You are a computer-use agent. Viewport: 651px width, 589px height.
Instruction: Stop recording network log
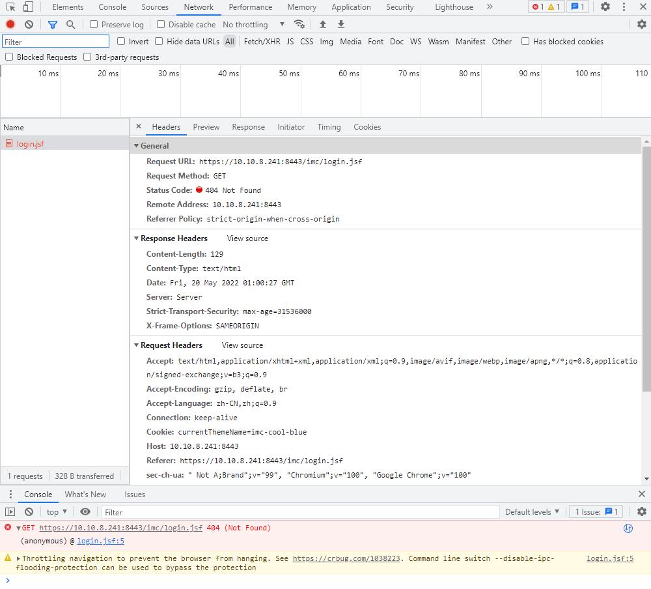click(10, 24)
